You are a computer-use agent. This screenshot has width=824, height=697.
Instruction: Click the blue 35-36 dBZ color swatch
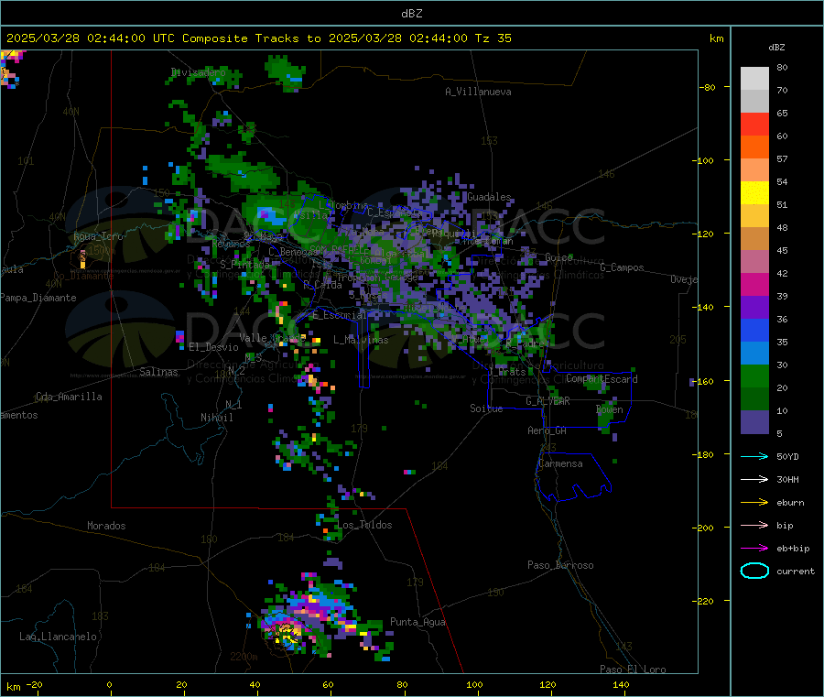pos(754,330)
